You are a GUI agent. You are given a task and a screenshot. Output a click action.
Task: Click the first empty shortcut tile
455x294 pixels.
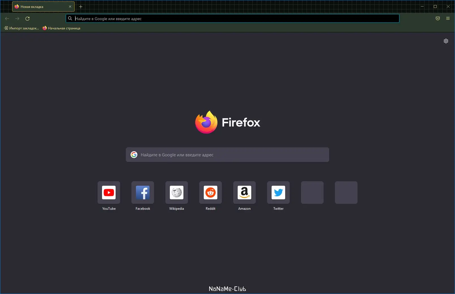coord(312,193)
